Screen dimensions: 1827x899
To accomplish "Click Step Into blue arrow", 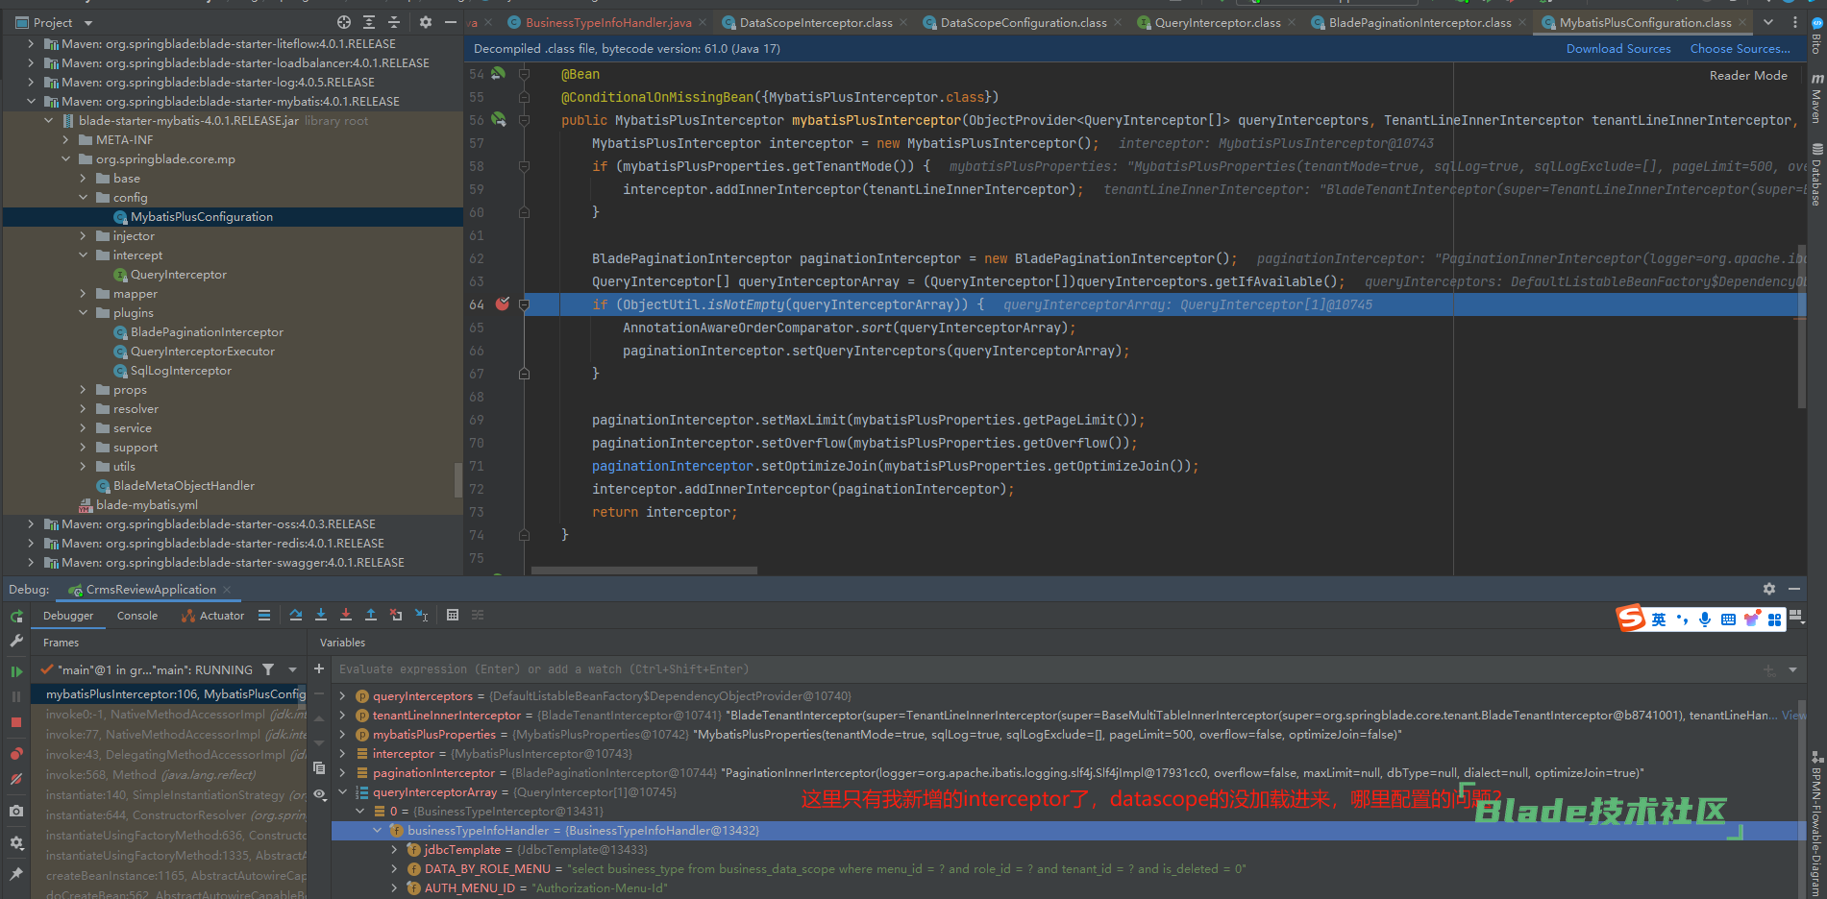I will click(x=321, y=615).
